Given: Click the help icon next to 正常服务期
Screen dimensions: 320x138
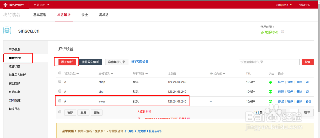Looking at the screenshot, I should coord(283,32).
